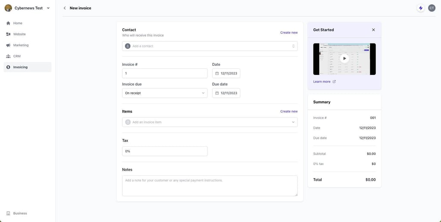This screenshot has width=441, height=222.
Task: Click the Invoice # input field
Action: click(x=165, y=73)
